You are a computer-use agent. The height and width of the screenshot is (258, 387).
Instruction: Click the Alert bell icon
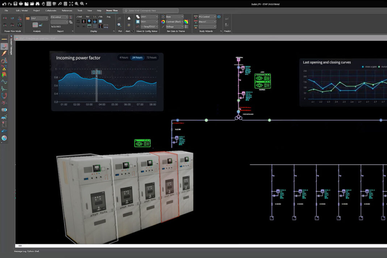click(x=129, y=18)
